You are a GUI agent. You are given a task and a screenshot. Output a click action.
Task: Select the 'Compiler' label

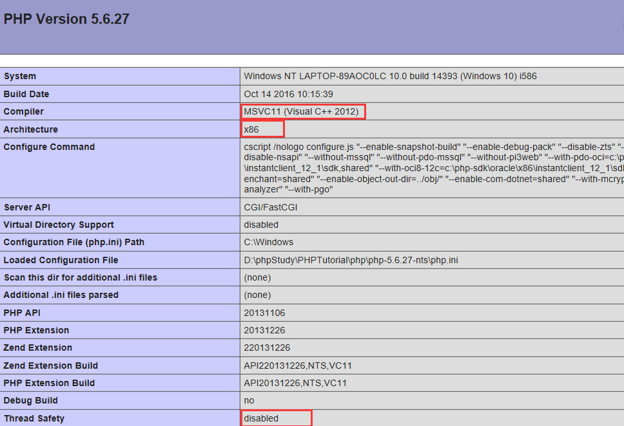click(x=23, y=112)
